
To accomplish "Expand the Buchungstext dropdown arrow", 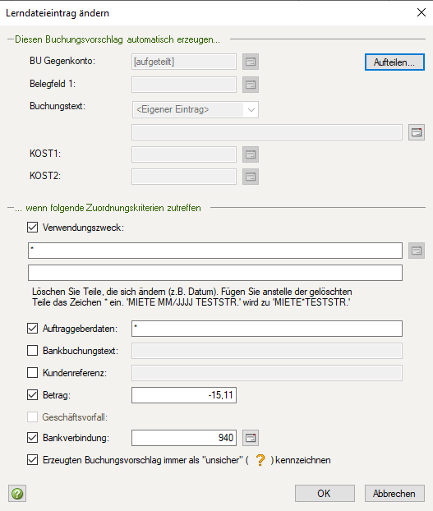I will click(251, 110).
